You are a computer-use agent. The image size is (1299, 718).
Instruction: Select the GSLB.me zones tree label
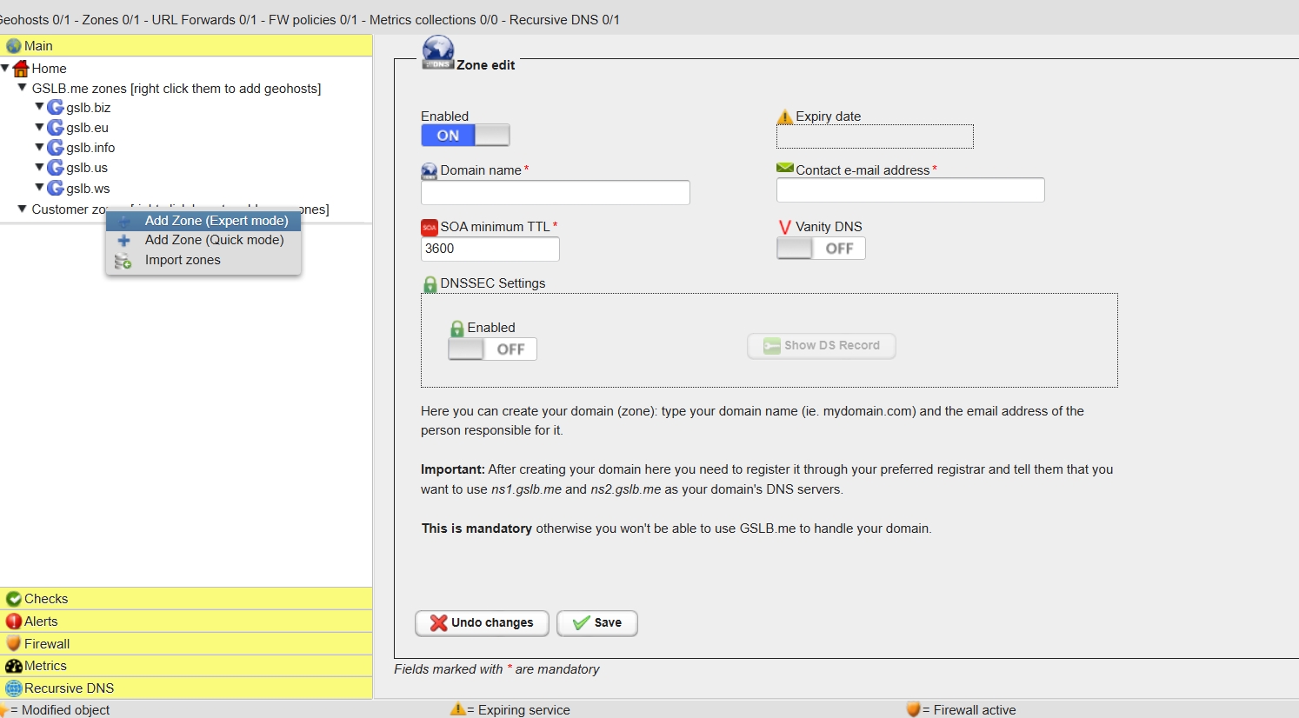[177, 89]
